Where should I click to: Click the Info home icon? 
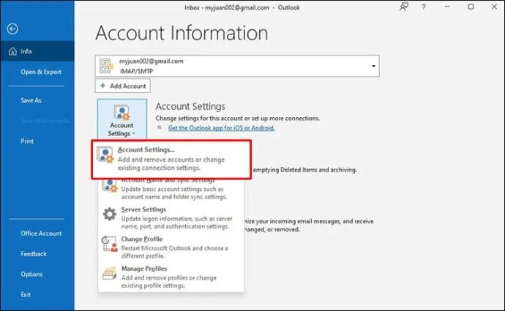[12, 51]
